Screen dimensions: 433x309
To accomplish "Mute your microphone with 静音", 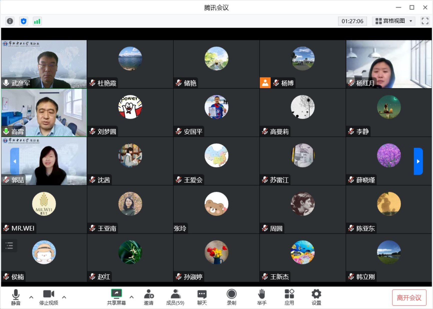I will point(16,297).
